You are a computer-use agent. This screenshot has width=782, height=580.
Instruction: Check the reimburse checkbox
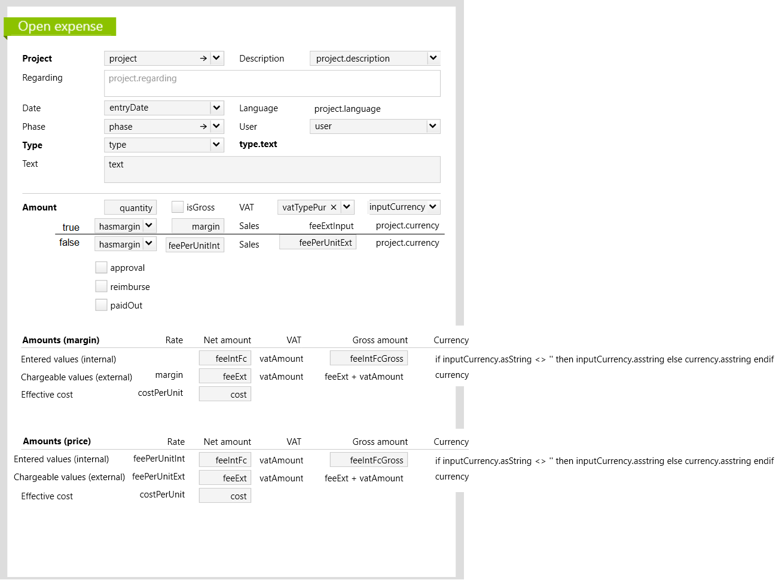click(x=102, y=287)
